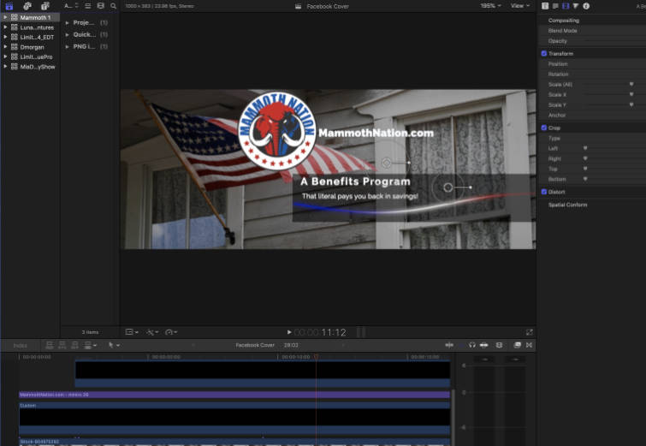The width and height of the screenshot is (646, 446).
Task: Toggle the Crop checkbox
Action: (x=544, y=128)
